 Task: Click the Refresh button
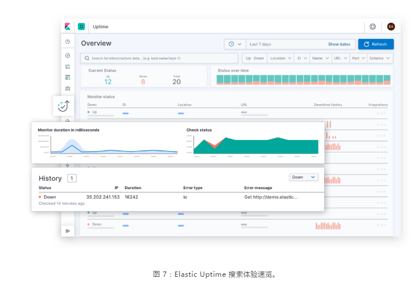click(376, 44)
